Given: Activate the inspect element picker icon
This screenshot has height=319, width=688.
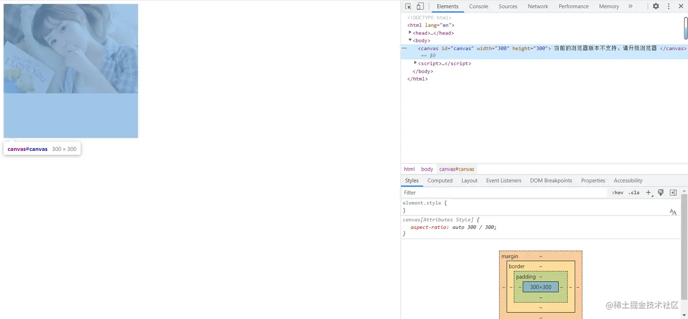Looking at the screenshot, I should [408, 6].
